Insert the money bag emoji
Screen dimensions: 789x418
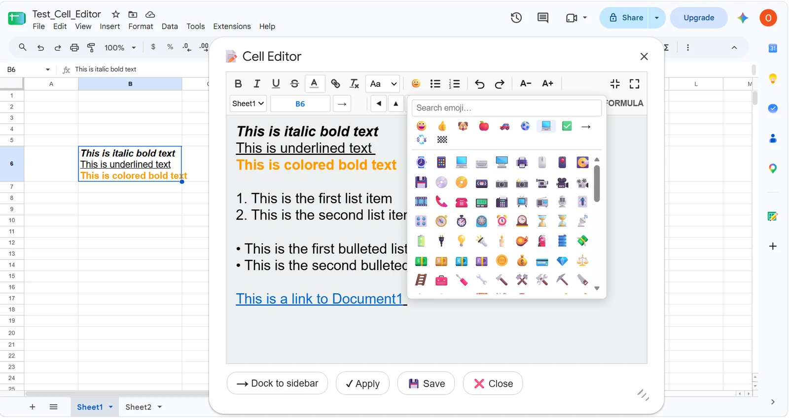522,261
